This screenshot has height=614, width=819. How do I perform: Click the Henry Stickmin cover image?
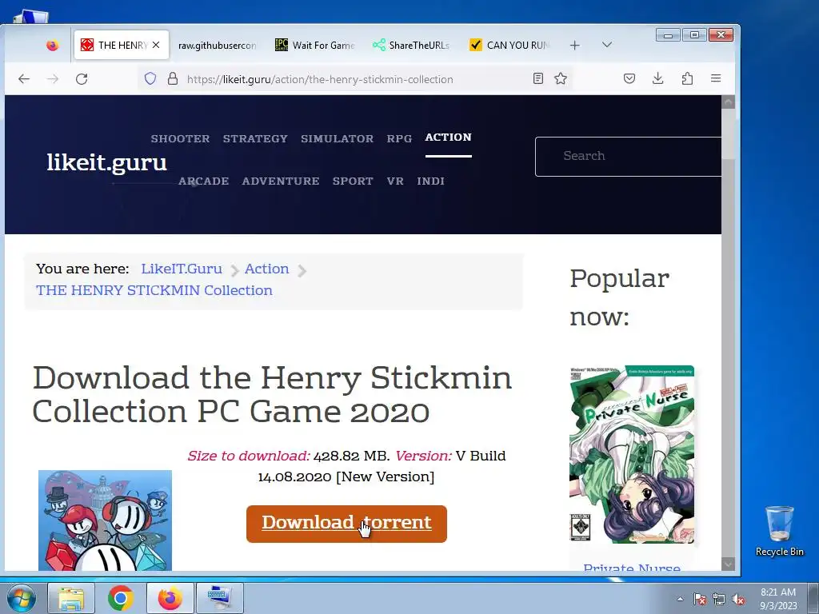pyautogui.click(x=105, y=520)
